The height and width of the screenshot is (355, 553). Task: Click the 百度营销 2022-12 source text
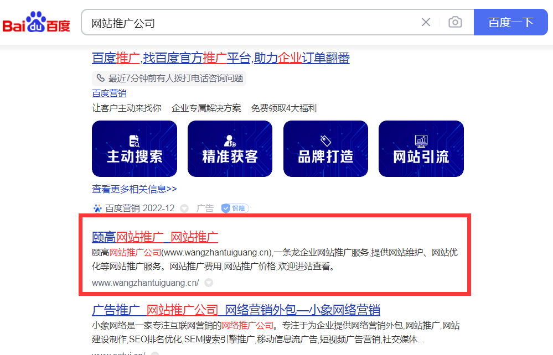point(139,208)
